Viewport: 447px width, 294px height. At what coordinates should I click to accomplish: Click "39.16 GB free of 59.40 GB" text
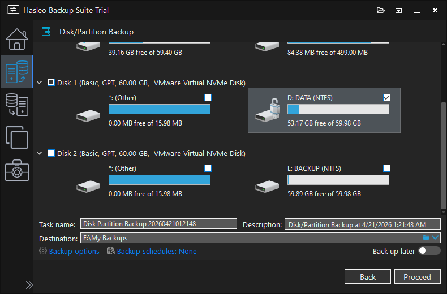145,53
